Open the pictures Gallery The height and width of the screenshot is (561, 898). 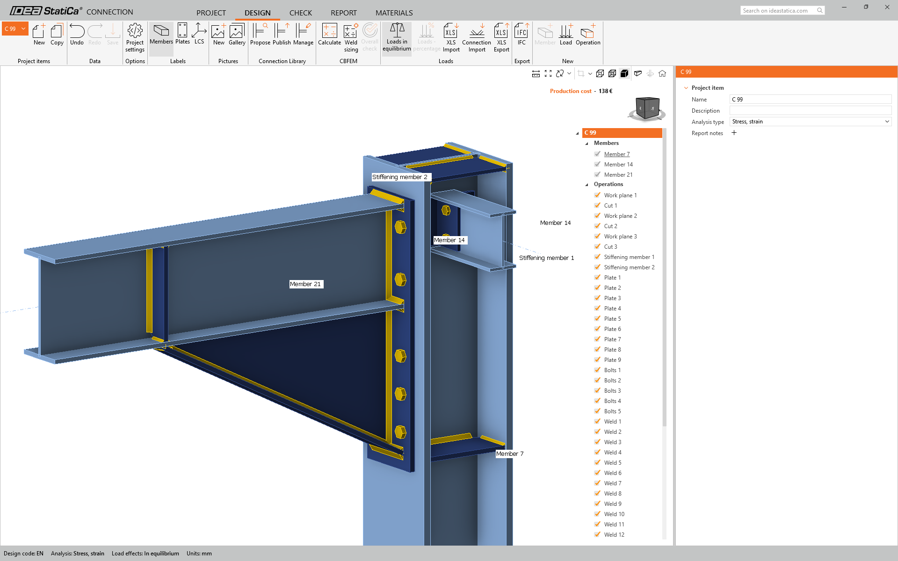(237, 34)
